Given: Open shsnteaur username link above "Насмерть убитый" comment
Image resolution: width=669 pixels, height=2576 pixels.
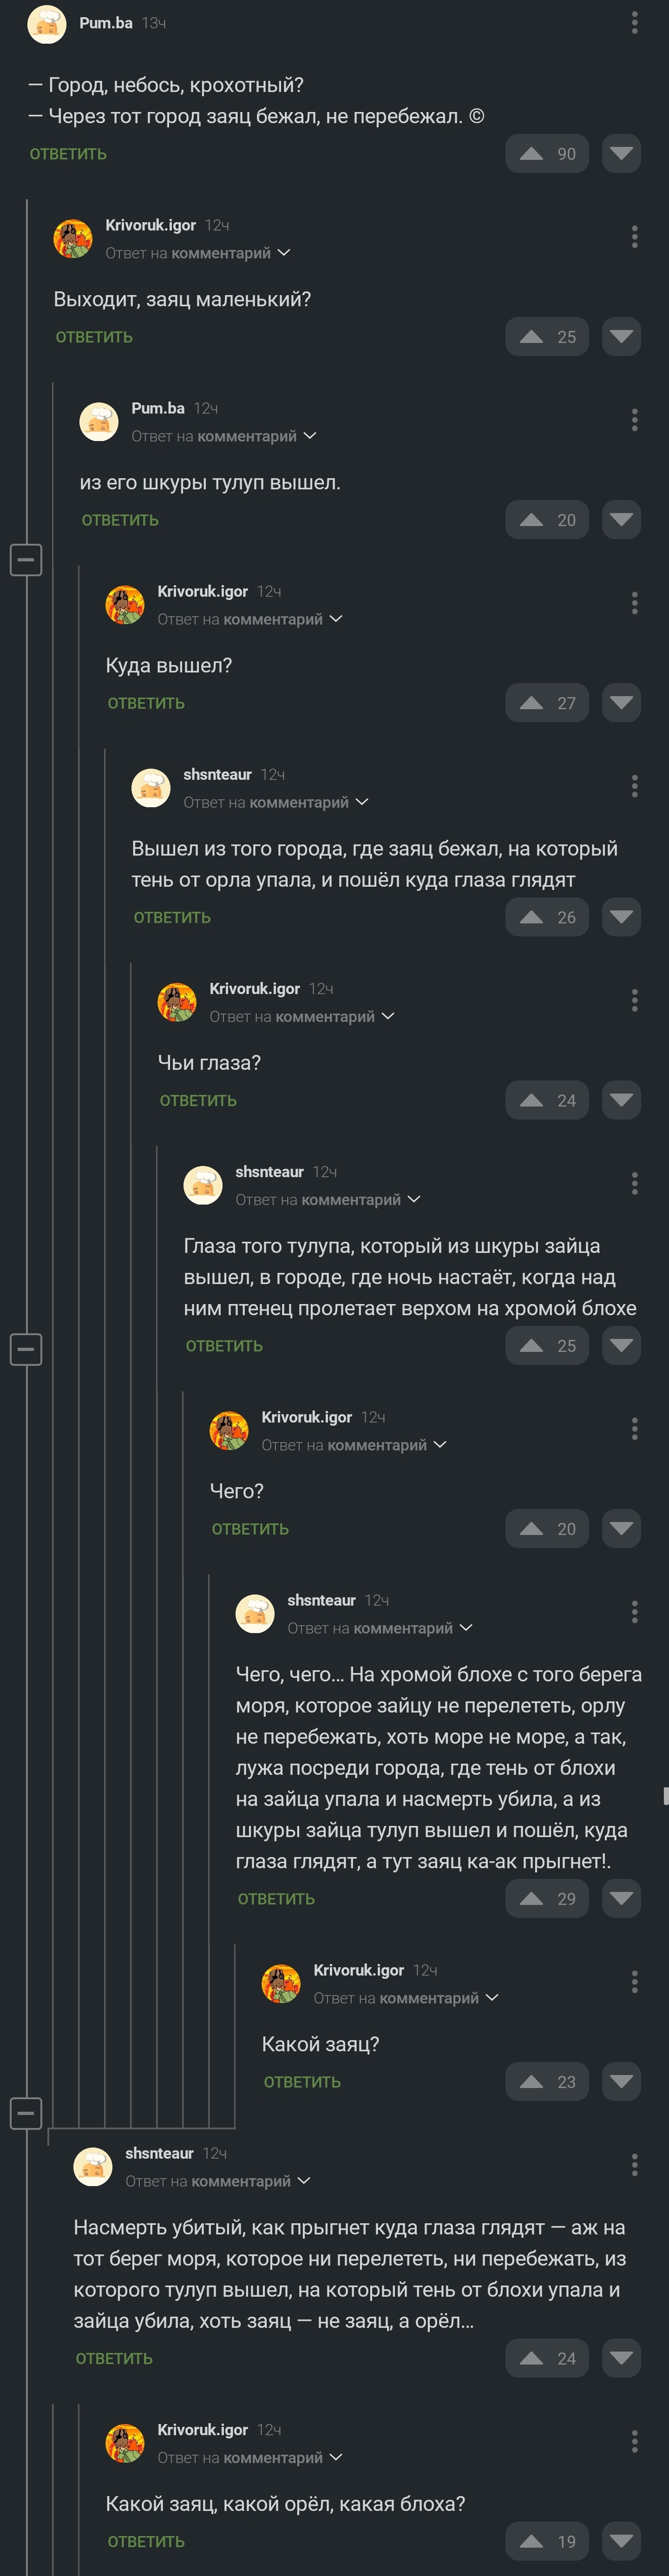Looking at the screenshot, I should pos(159,2153).
